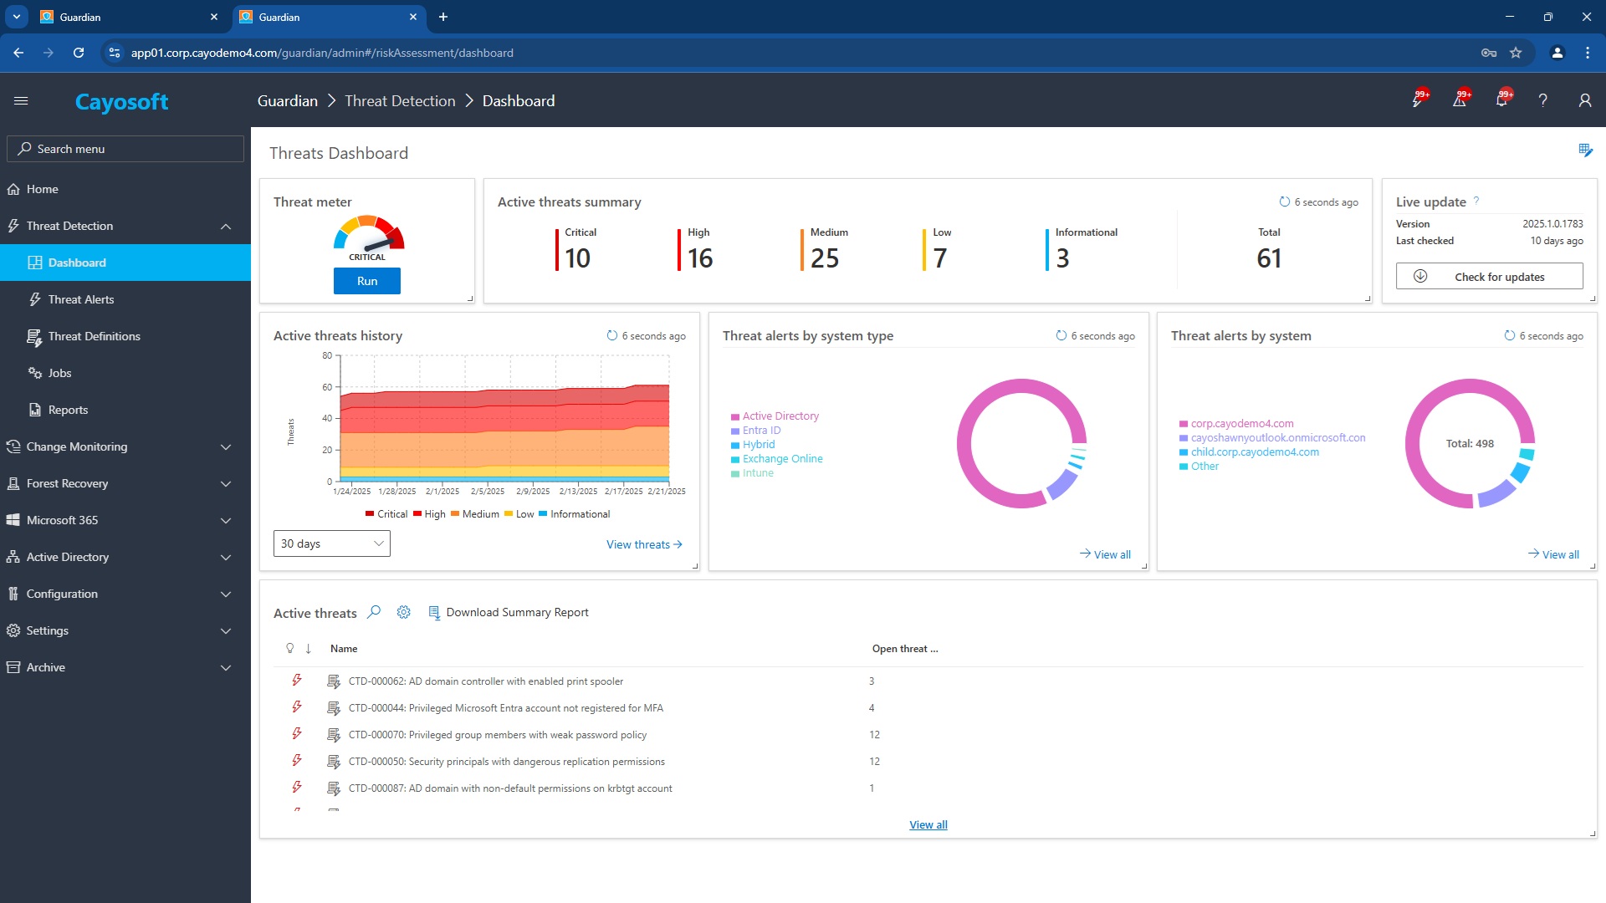Viewport: 1606px width, 903px height.
Task: Click into the Search menu field
Action: [125, 149]
